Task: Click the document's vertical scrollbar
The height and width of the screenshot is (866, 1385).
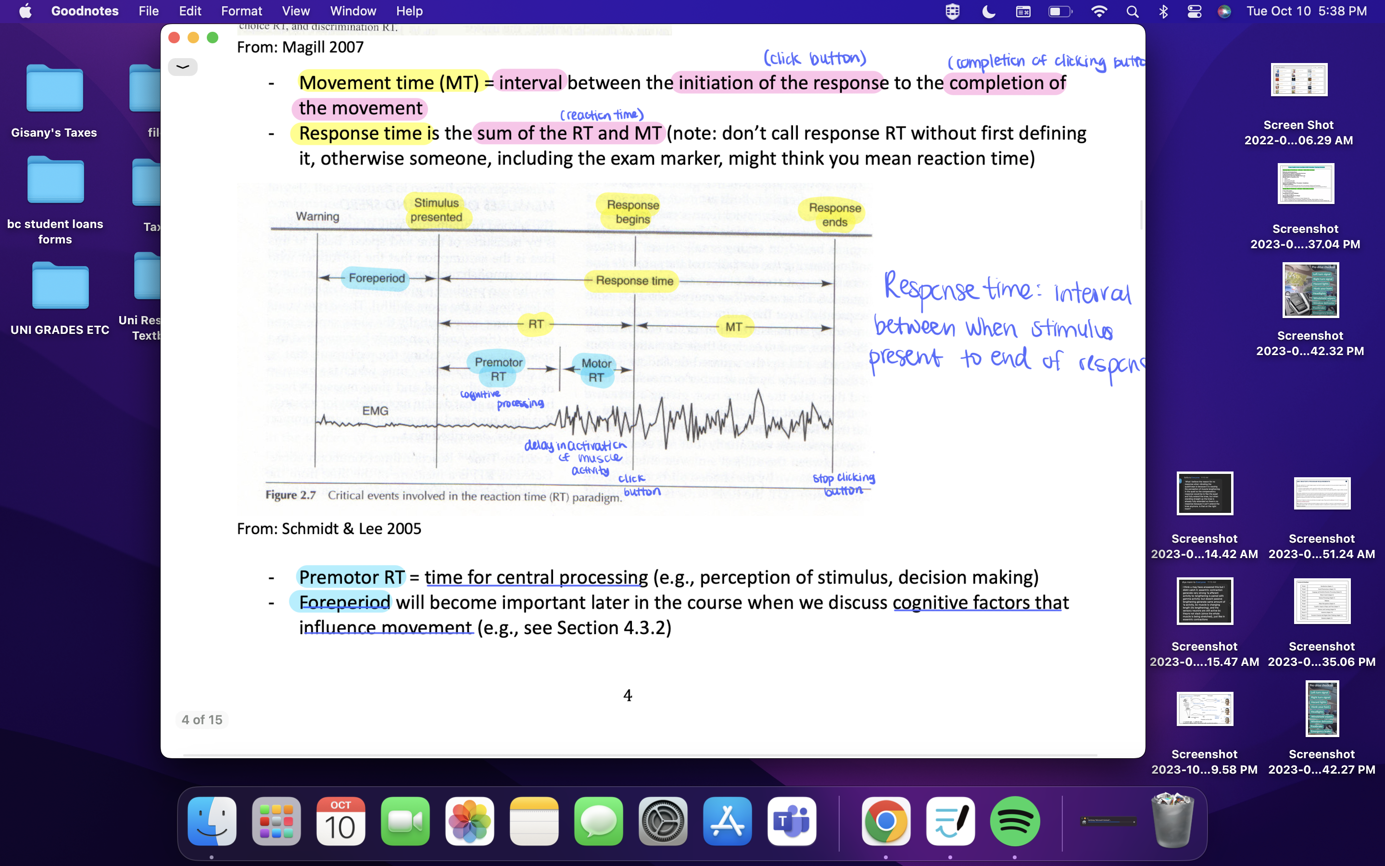Action: coord(1141,215)
